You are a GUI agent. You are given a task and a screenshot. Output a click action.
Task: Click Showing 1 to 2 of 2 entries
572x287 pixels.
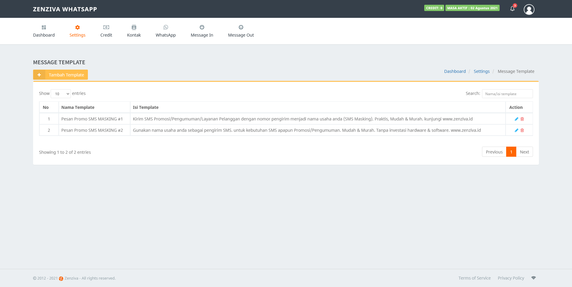pyautogui.click(x=65, y=152)
